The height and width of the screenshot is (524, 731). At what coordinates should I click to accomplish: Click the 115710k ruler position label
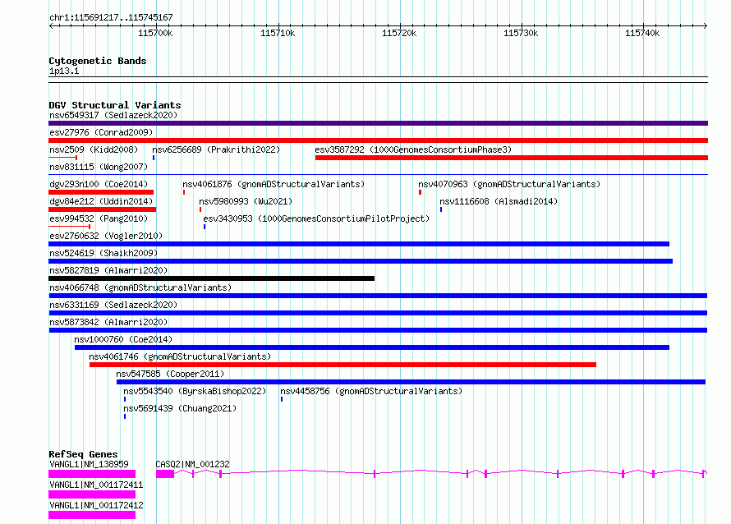278,33
